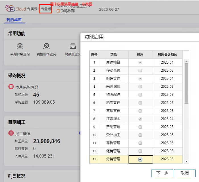This screenshot has height=182, width=199.
Task: Click period 2023.06 in 分销管理 row
Action: pos(167,159)
